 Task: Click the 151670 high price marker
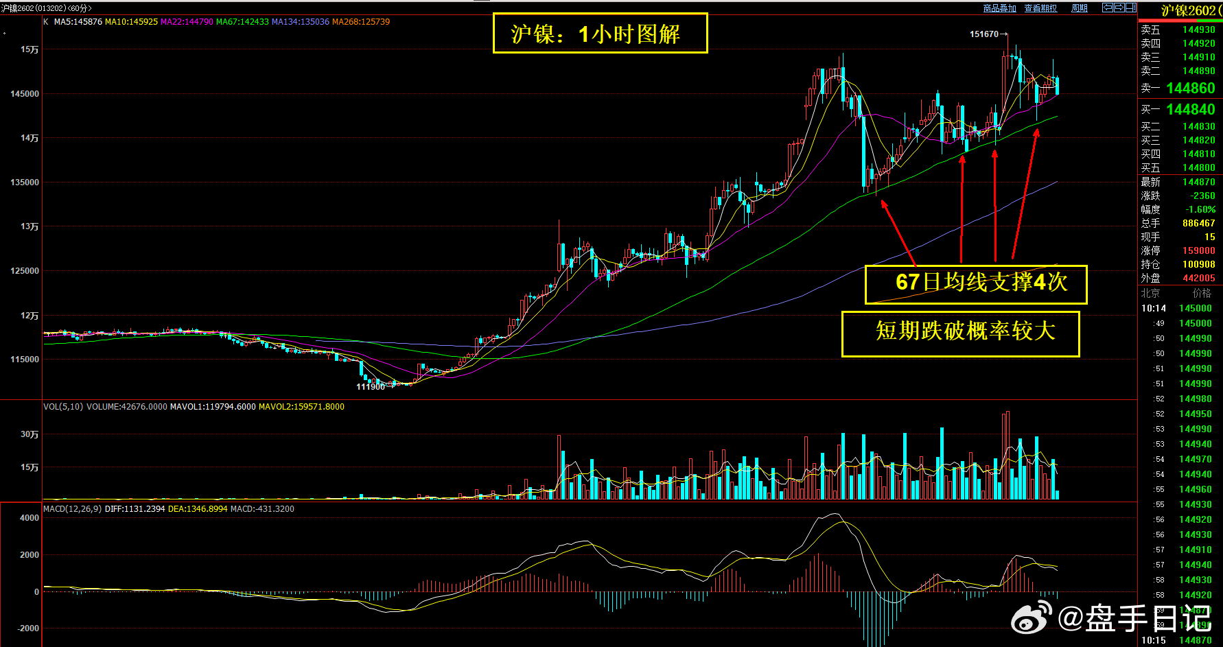coord(984,34)
